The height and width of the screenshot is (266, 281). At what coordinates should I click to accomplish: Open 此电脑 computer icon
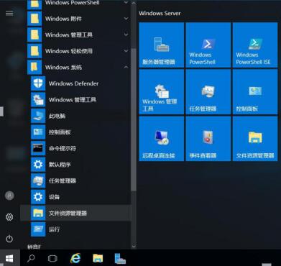pos(38,116)
